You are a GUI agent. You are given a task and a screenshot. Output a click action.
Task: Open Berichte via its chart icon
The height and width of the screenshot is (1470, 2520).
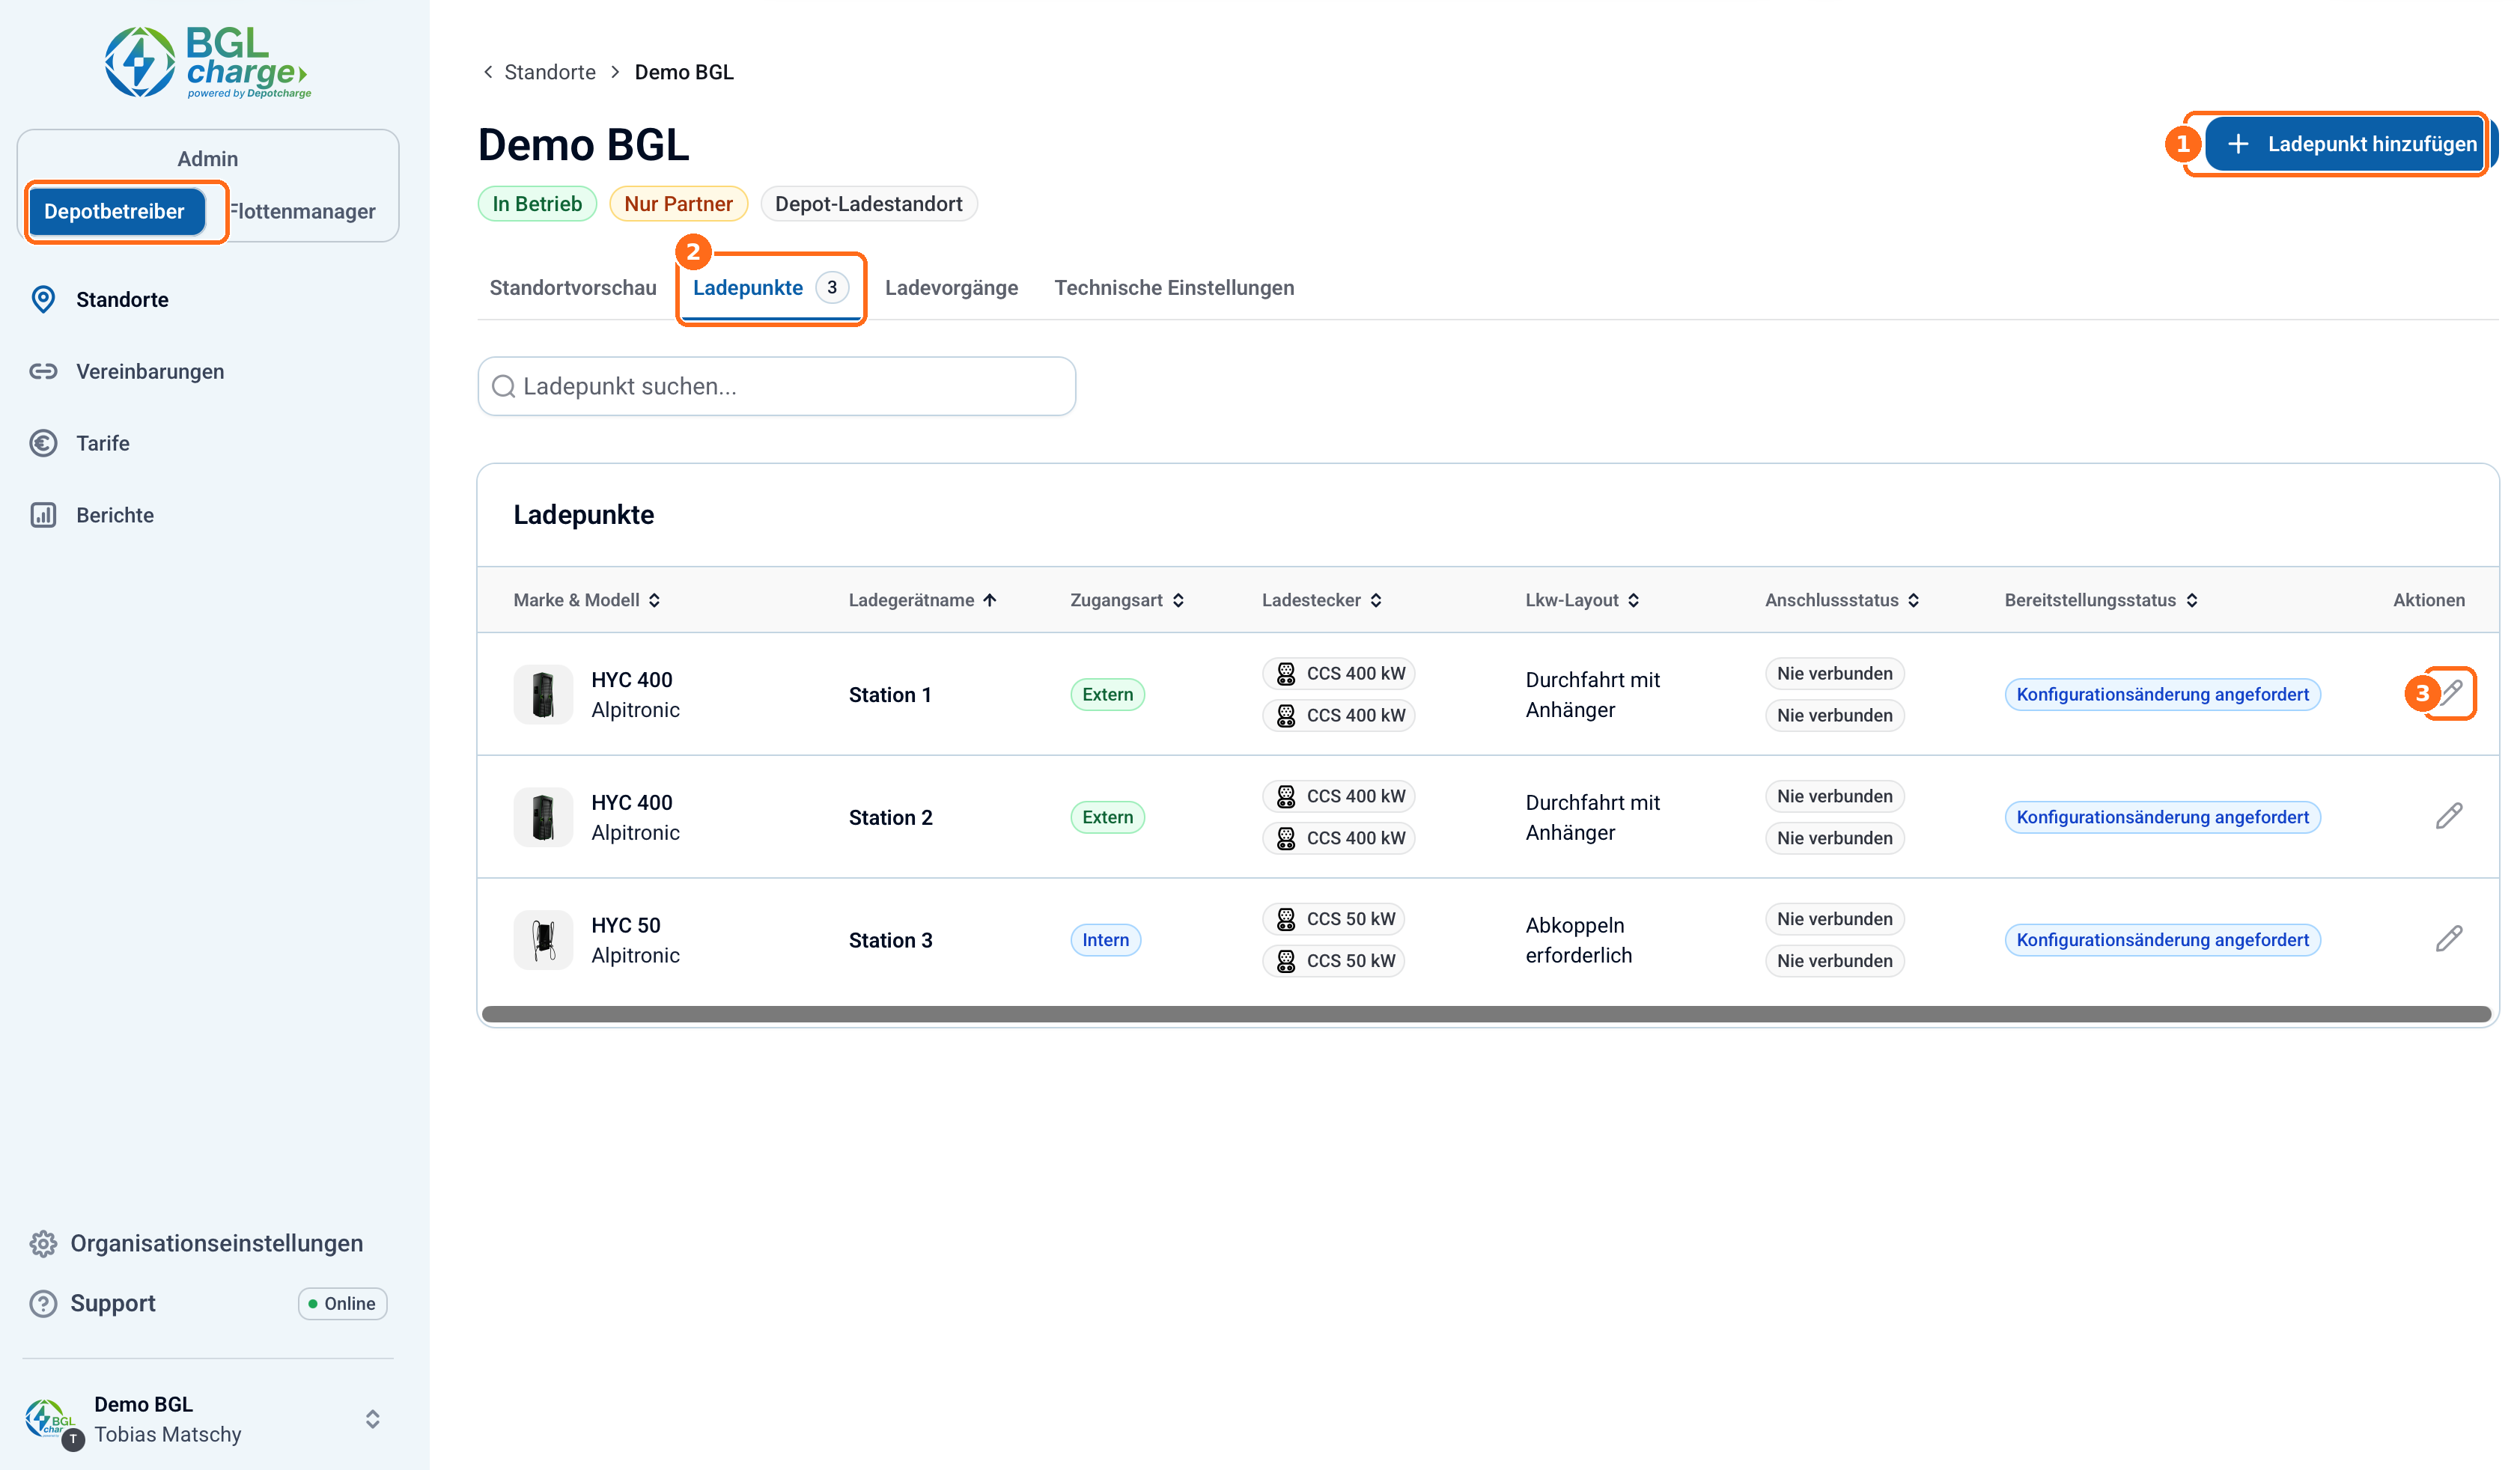pos(43,515)
